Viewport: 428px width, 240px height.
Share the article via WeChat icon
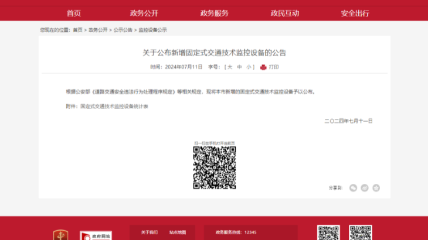(353, 188)
